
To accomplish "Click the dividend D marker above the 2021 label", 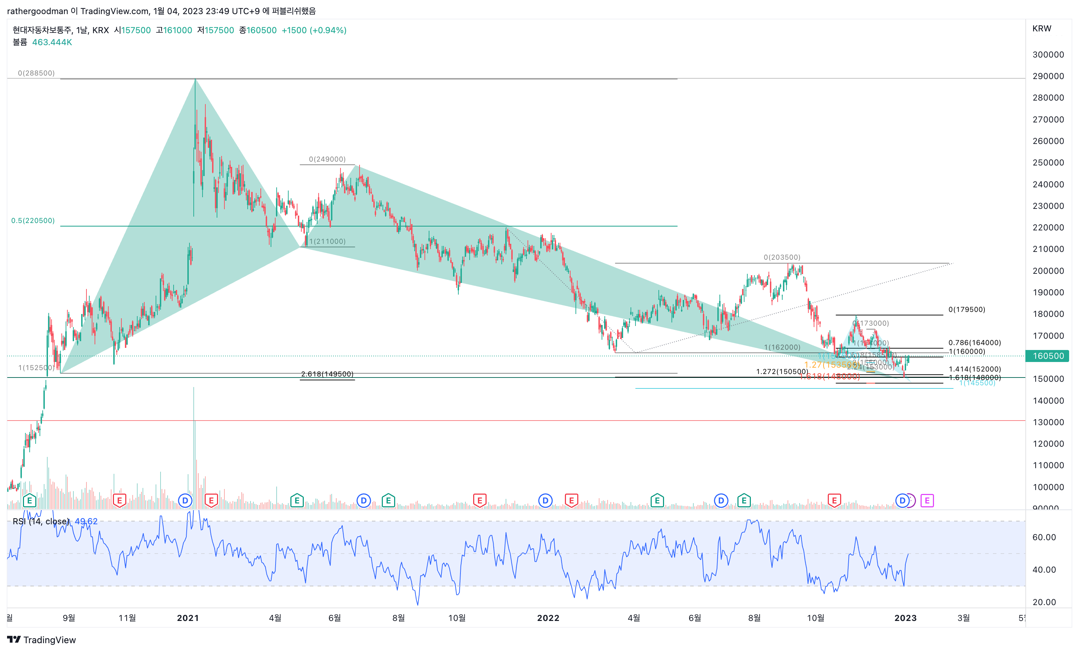I will [185, 500].
